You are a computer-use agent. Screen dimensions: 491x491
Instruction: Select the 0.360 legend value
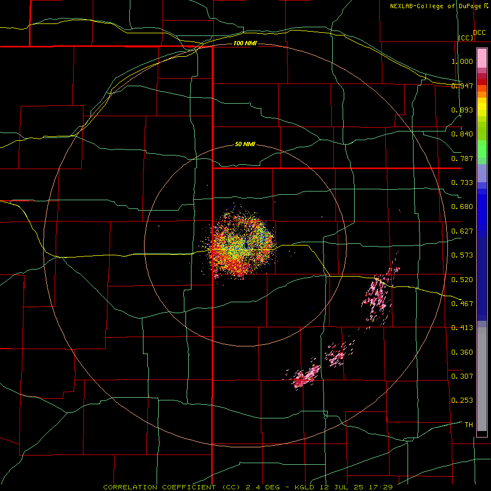tap(462, 352)
